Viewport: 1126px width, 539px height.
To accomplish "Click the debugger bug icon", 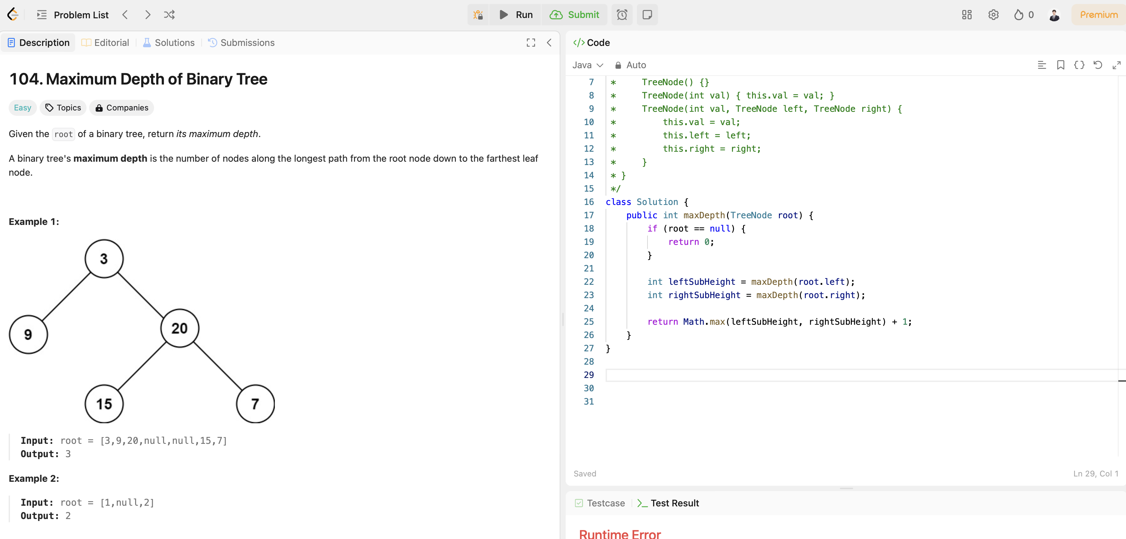I will tap(478, 15).
